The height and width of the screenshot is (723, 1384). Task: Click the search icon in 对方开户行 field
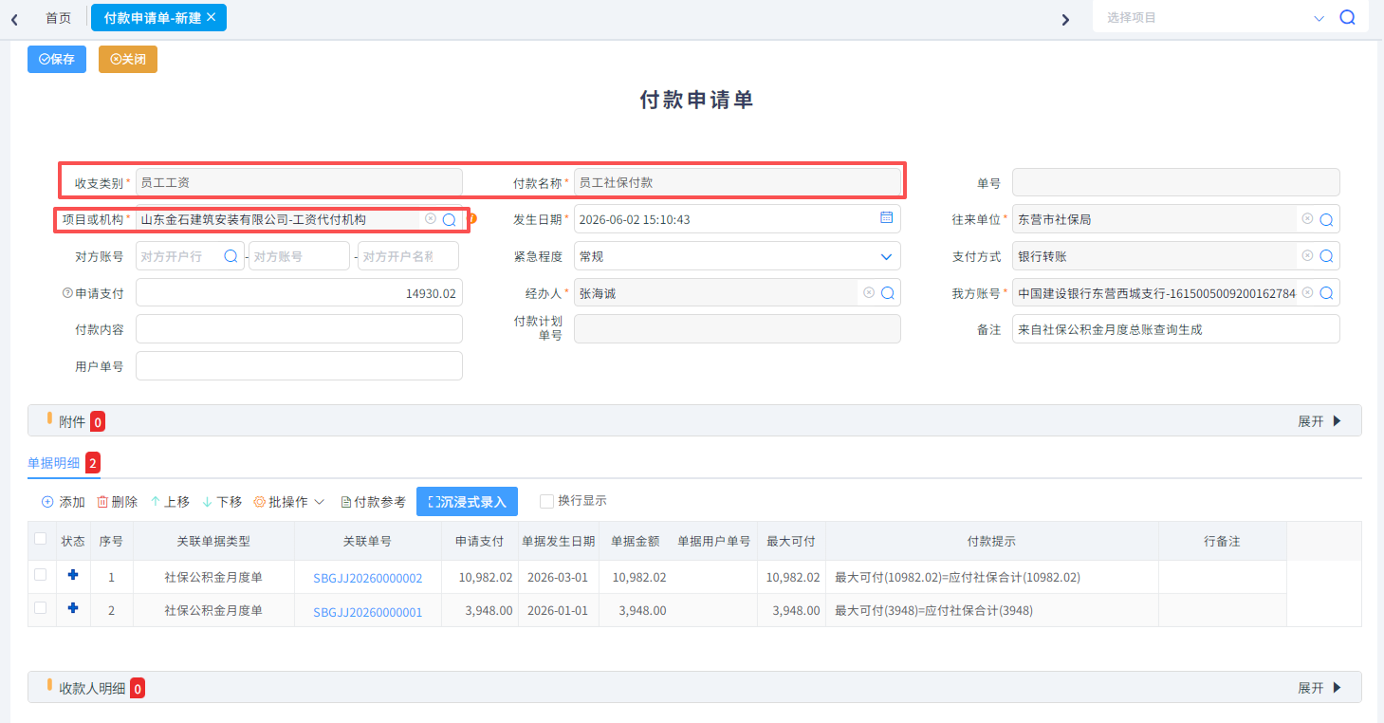coord(231,256)
